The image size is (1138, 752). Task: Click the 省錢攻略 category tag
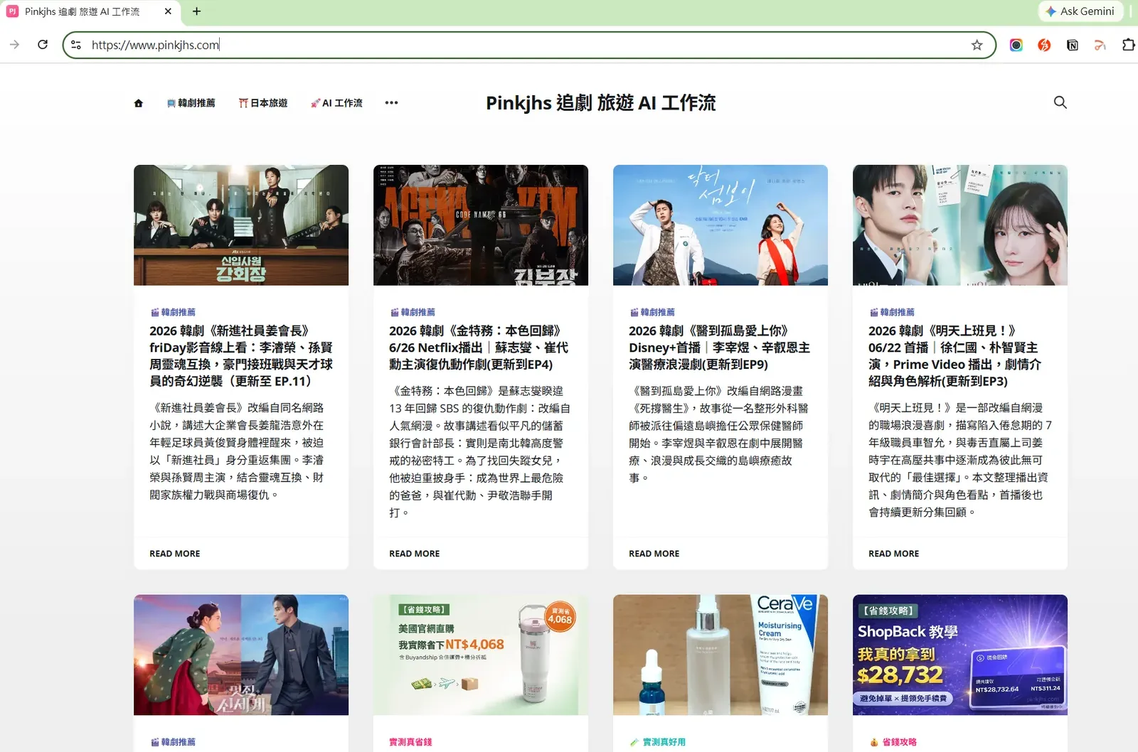pos(893,742)
